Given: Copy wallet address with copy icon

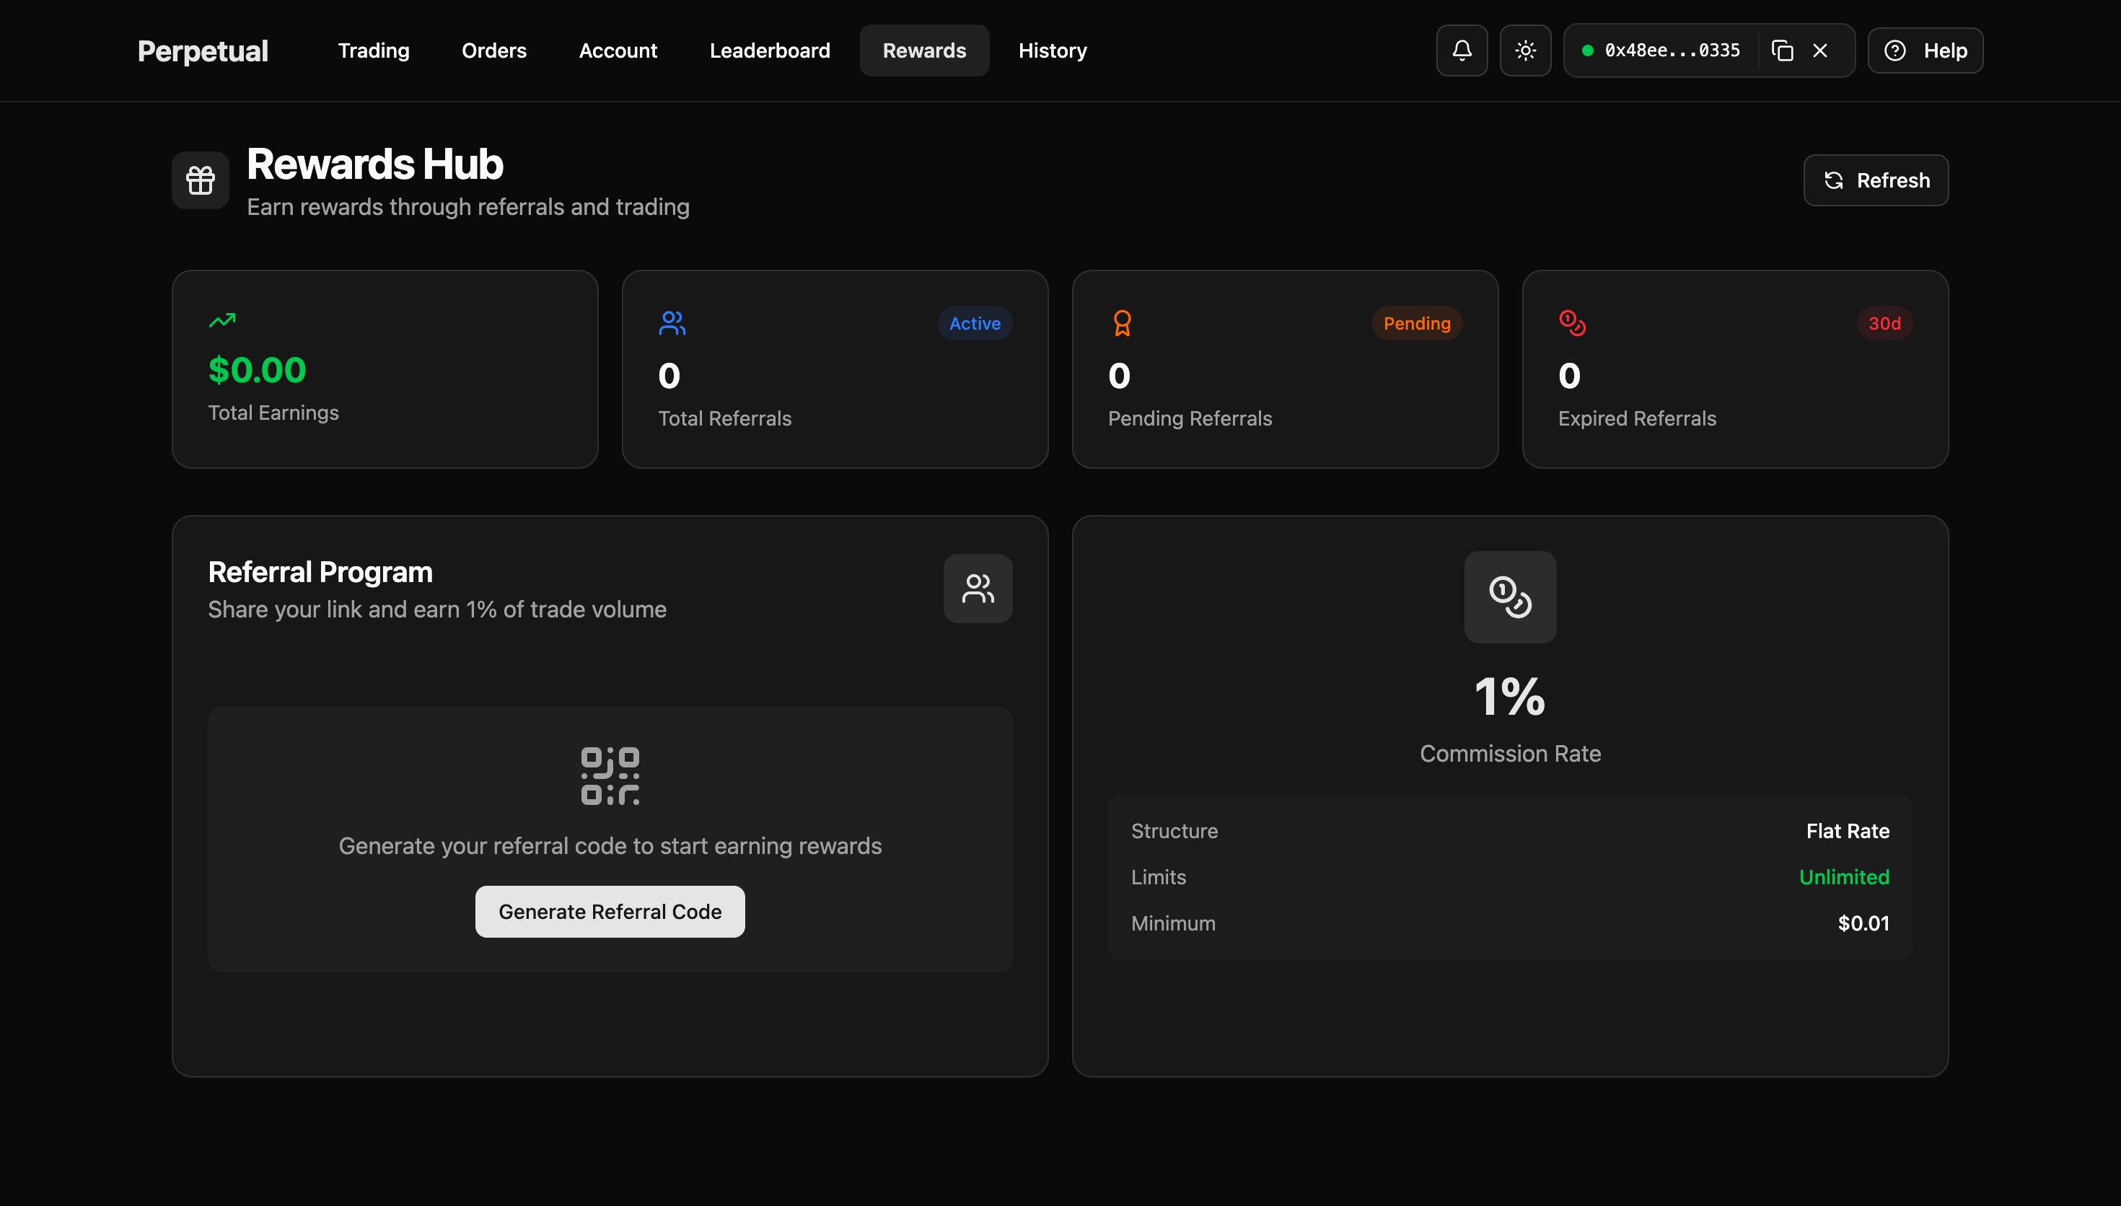Looking at the screenshot, I should tap(1782, 50).
